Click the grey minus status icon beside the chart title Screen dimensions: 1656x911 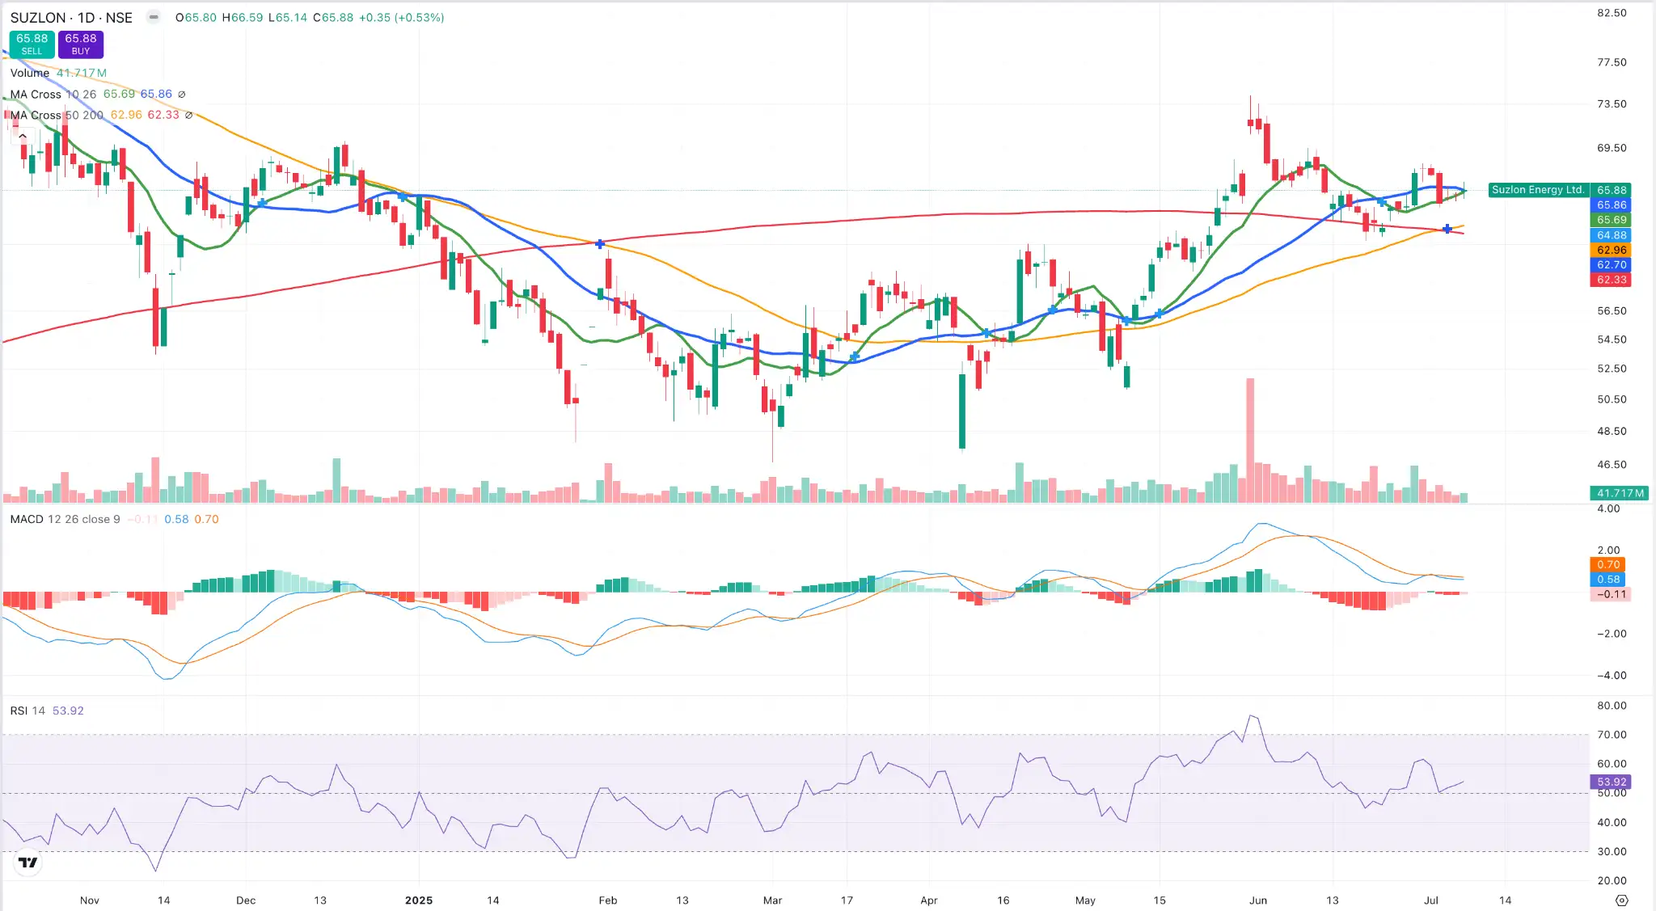click(153, 16)
